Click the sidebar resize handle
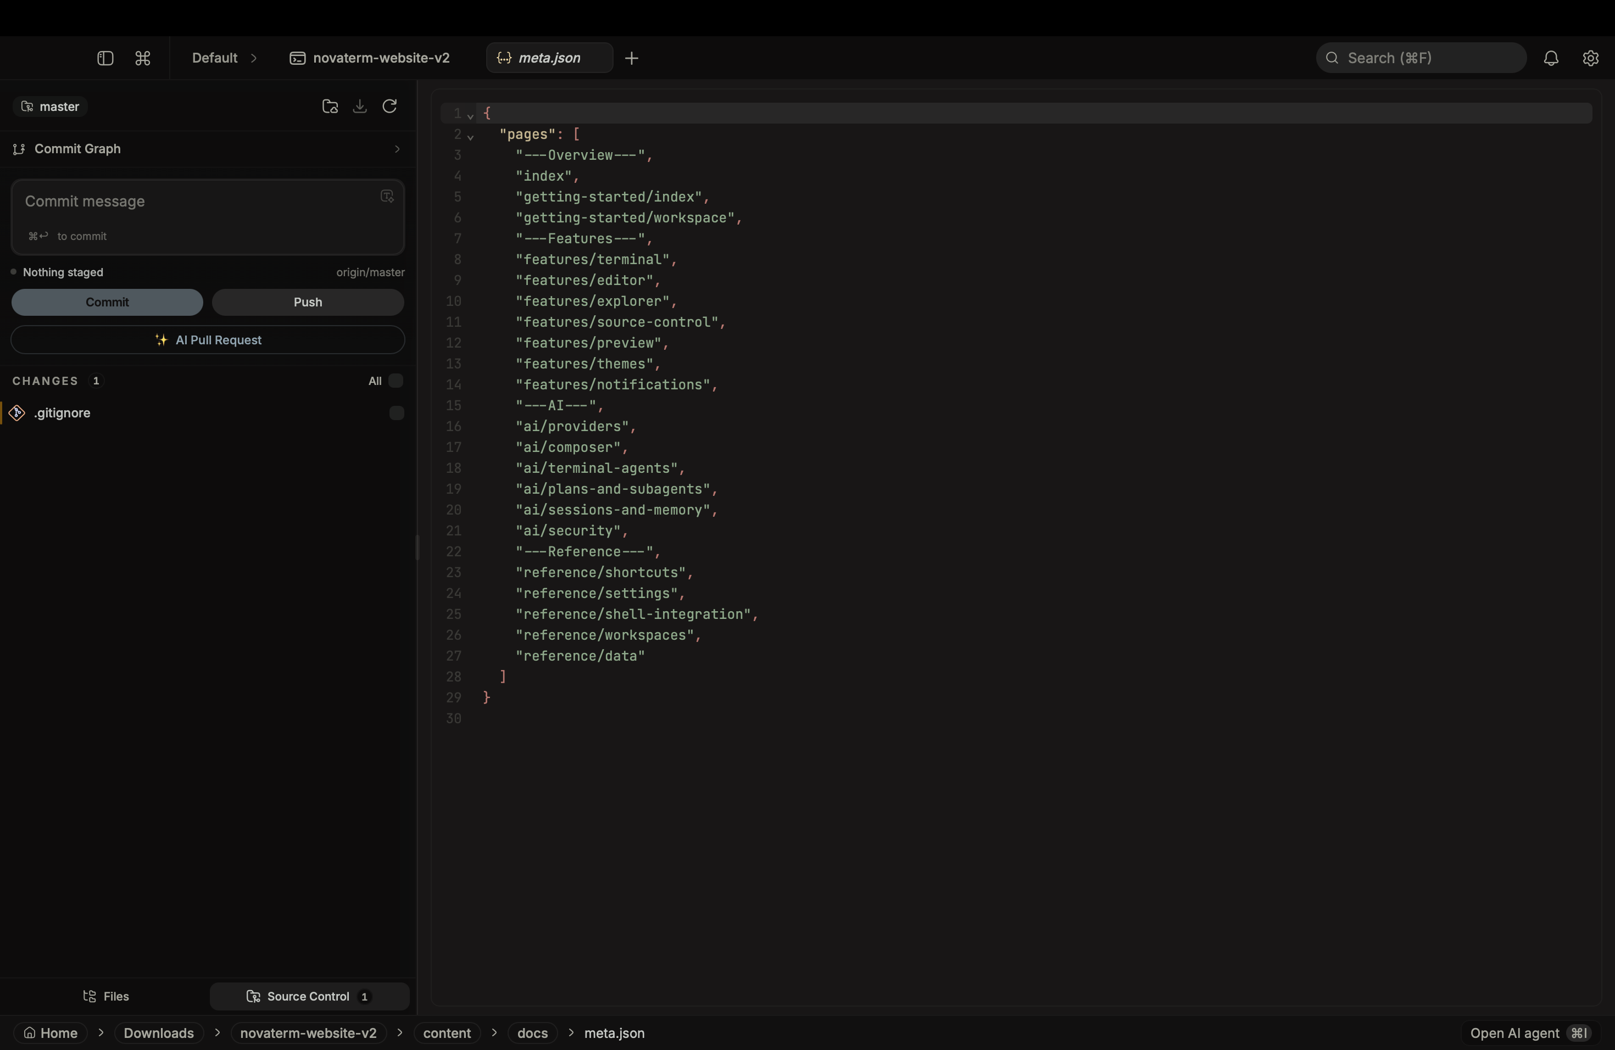 (x=416, y=548)
